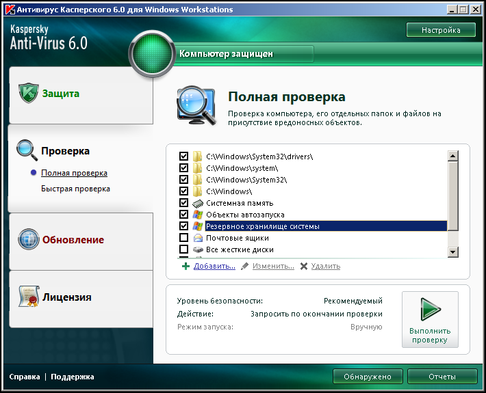The image size is (486, 393).
Task: Click the Удалить link
Action: [x=325, y=266]
